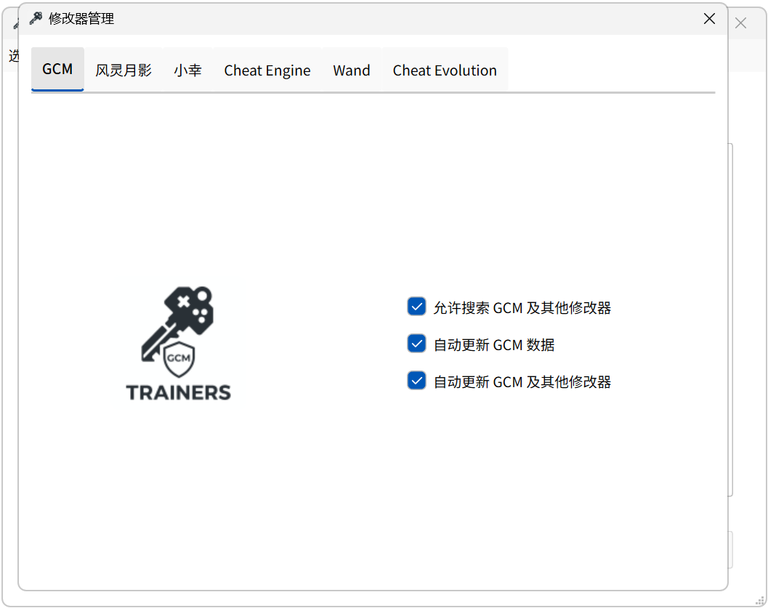
Task: Click the 自动更新 GCM 及其他修改器 label
Action: pyautogui.click(x=522, y=382)
